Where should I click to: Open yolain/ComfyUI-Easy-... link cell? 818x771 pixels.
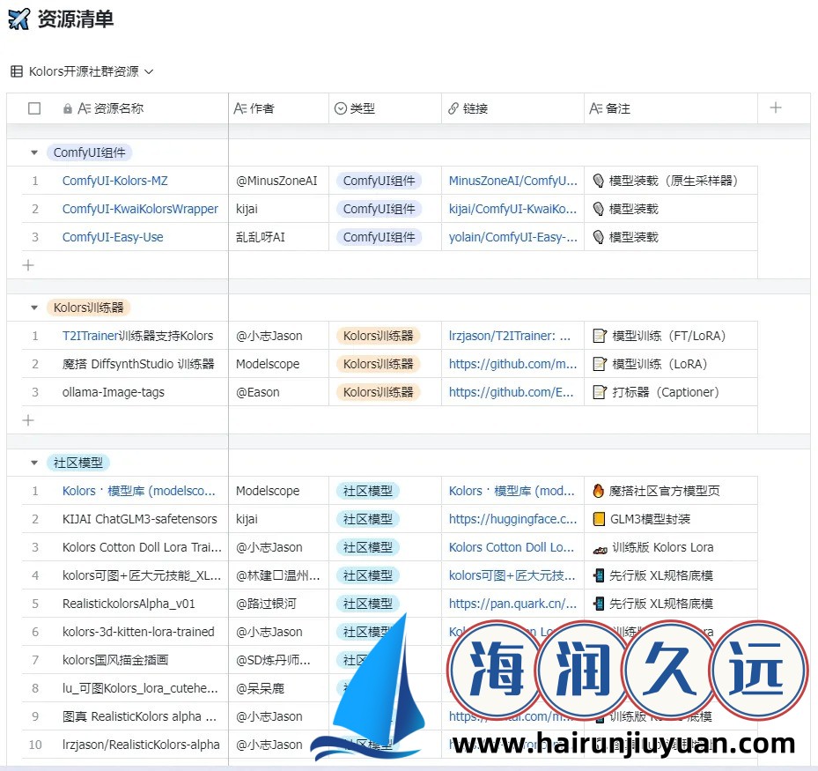tap(512, 237)
